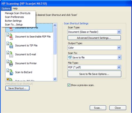The image size is (132, 113).
Task: Expand the Scan To dropdown
Action: coord(119,57)
